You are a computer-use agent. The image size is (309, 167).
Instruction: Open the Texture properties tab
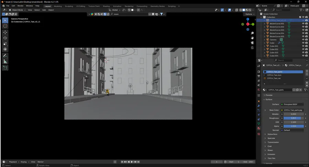coord(259,134)
